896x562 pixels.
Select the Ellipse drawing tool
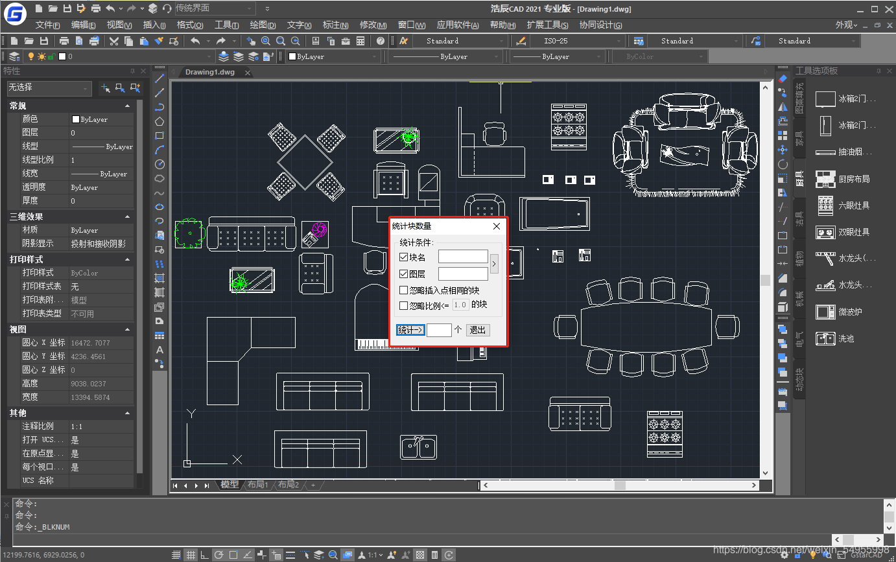click(159, 207)
